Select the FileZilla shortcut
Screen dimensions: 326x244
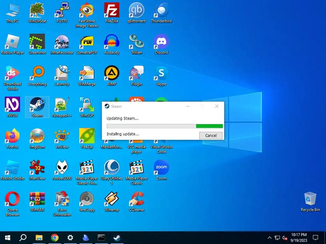112,13
